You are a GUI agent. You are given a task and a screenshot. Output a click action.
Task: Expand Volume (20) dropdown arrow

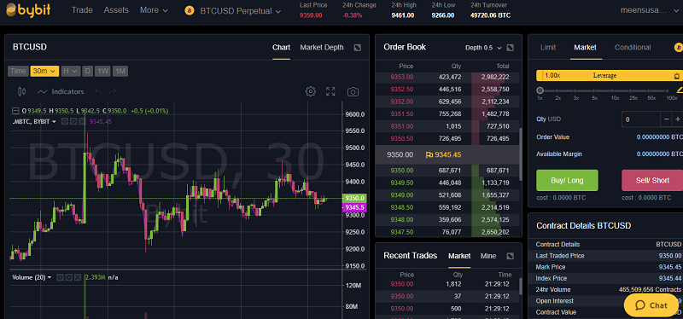tap(50, 277)
